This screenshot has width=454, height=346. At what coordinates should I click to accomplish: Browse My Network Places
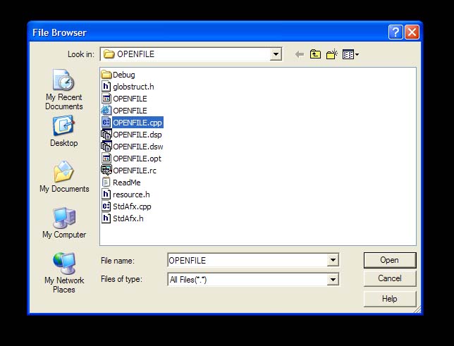pyautogui.click(x=63, y=273)
